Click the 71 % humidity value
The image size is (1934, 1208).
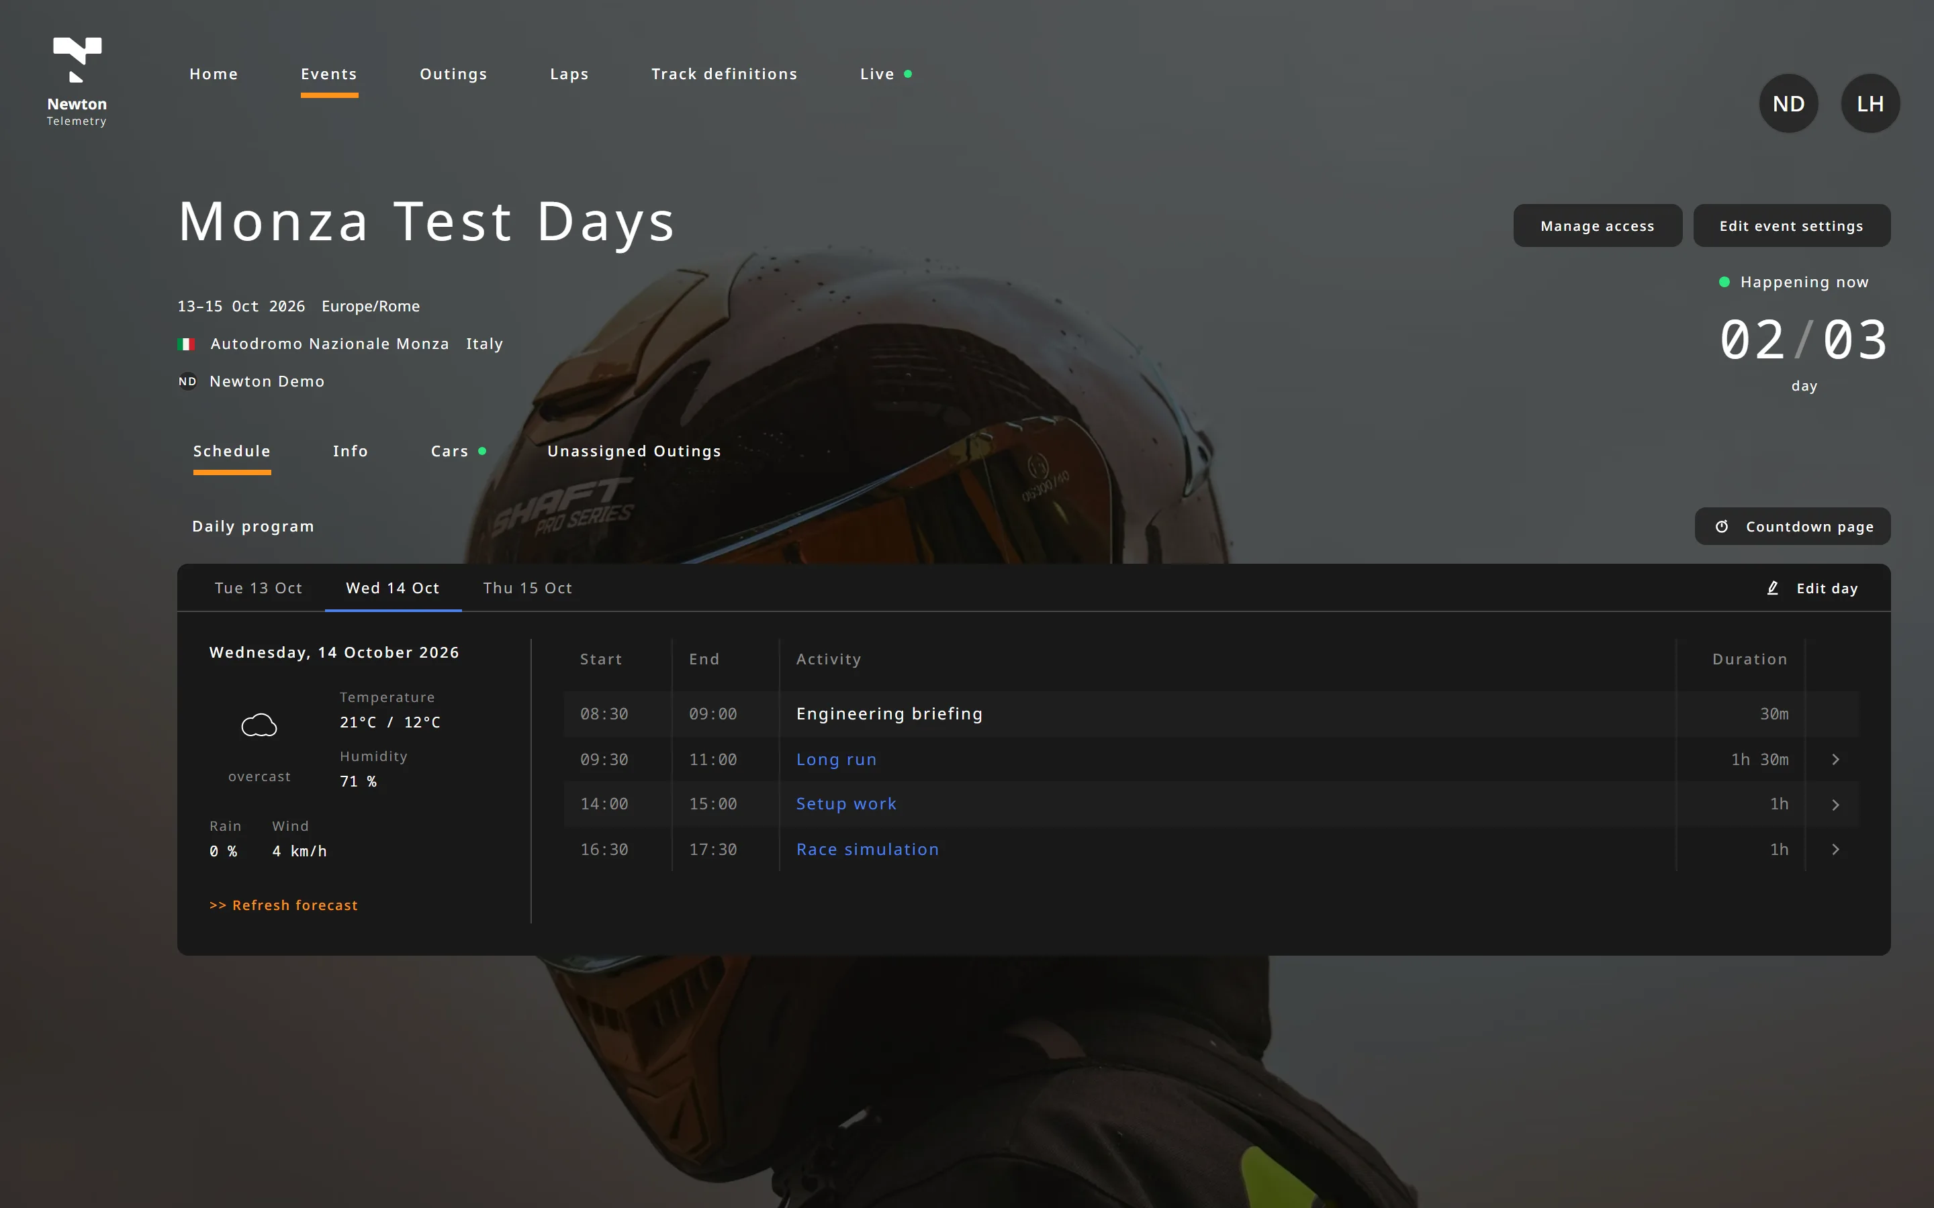tap(358, 781)
